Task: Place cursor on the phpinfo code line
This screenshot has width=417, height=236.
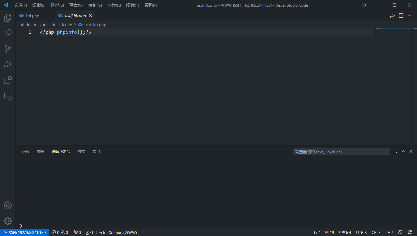Action: coord(207,32)
